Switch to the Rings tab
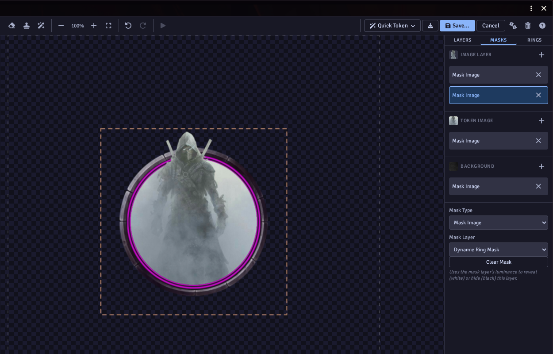553x354 pixels. tap(534, 40)
